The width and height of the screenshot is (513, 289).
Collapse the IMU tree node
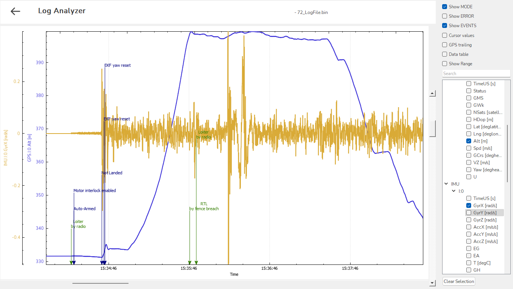tap(446, 184)
